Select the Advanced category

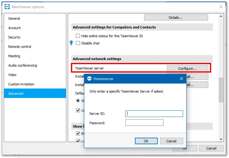35,93
